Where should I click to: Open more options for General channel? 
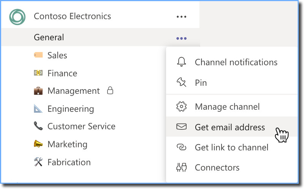pos(182,38)
